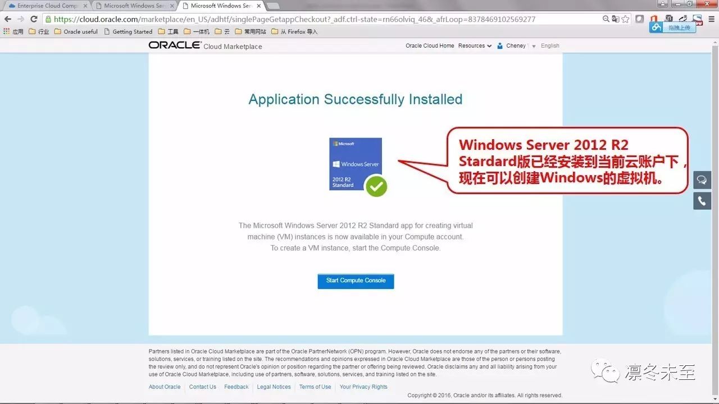Open the Office extension icon
The width and height of the screenshot is (719, 404).
(654, 19)
